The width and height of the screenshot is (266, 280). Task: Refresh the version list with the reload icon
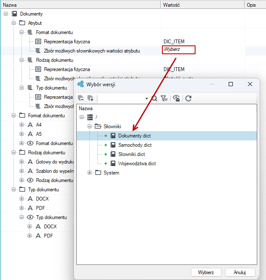coord(188,98)
